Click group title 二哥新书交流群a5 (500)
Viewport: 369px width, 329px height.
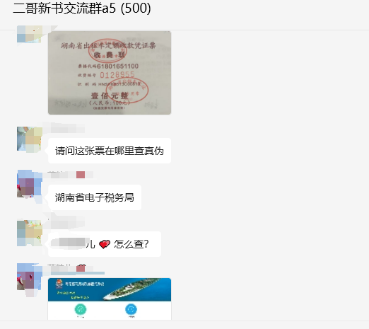click(82, 8)
